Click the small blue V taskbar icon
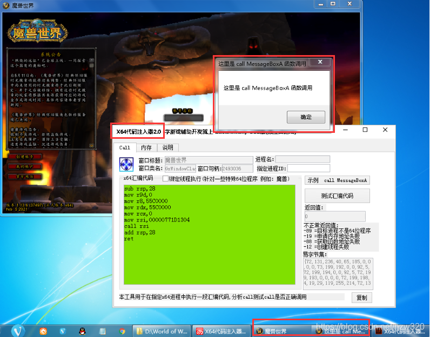 click(x=63, y=331)
